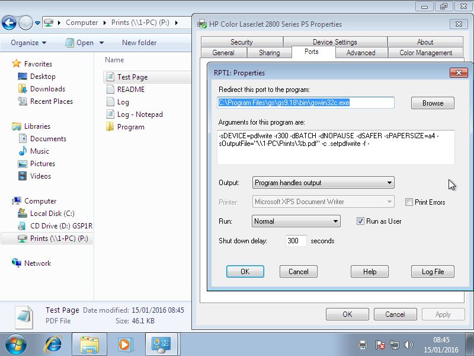This screenshot has width=474, height=356.
Task: Click the Network icon in navigation pane
Action: coord(17,263)
